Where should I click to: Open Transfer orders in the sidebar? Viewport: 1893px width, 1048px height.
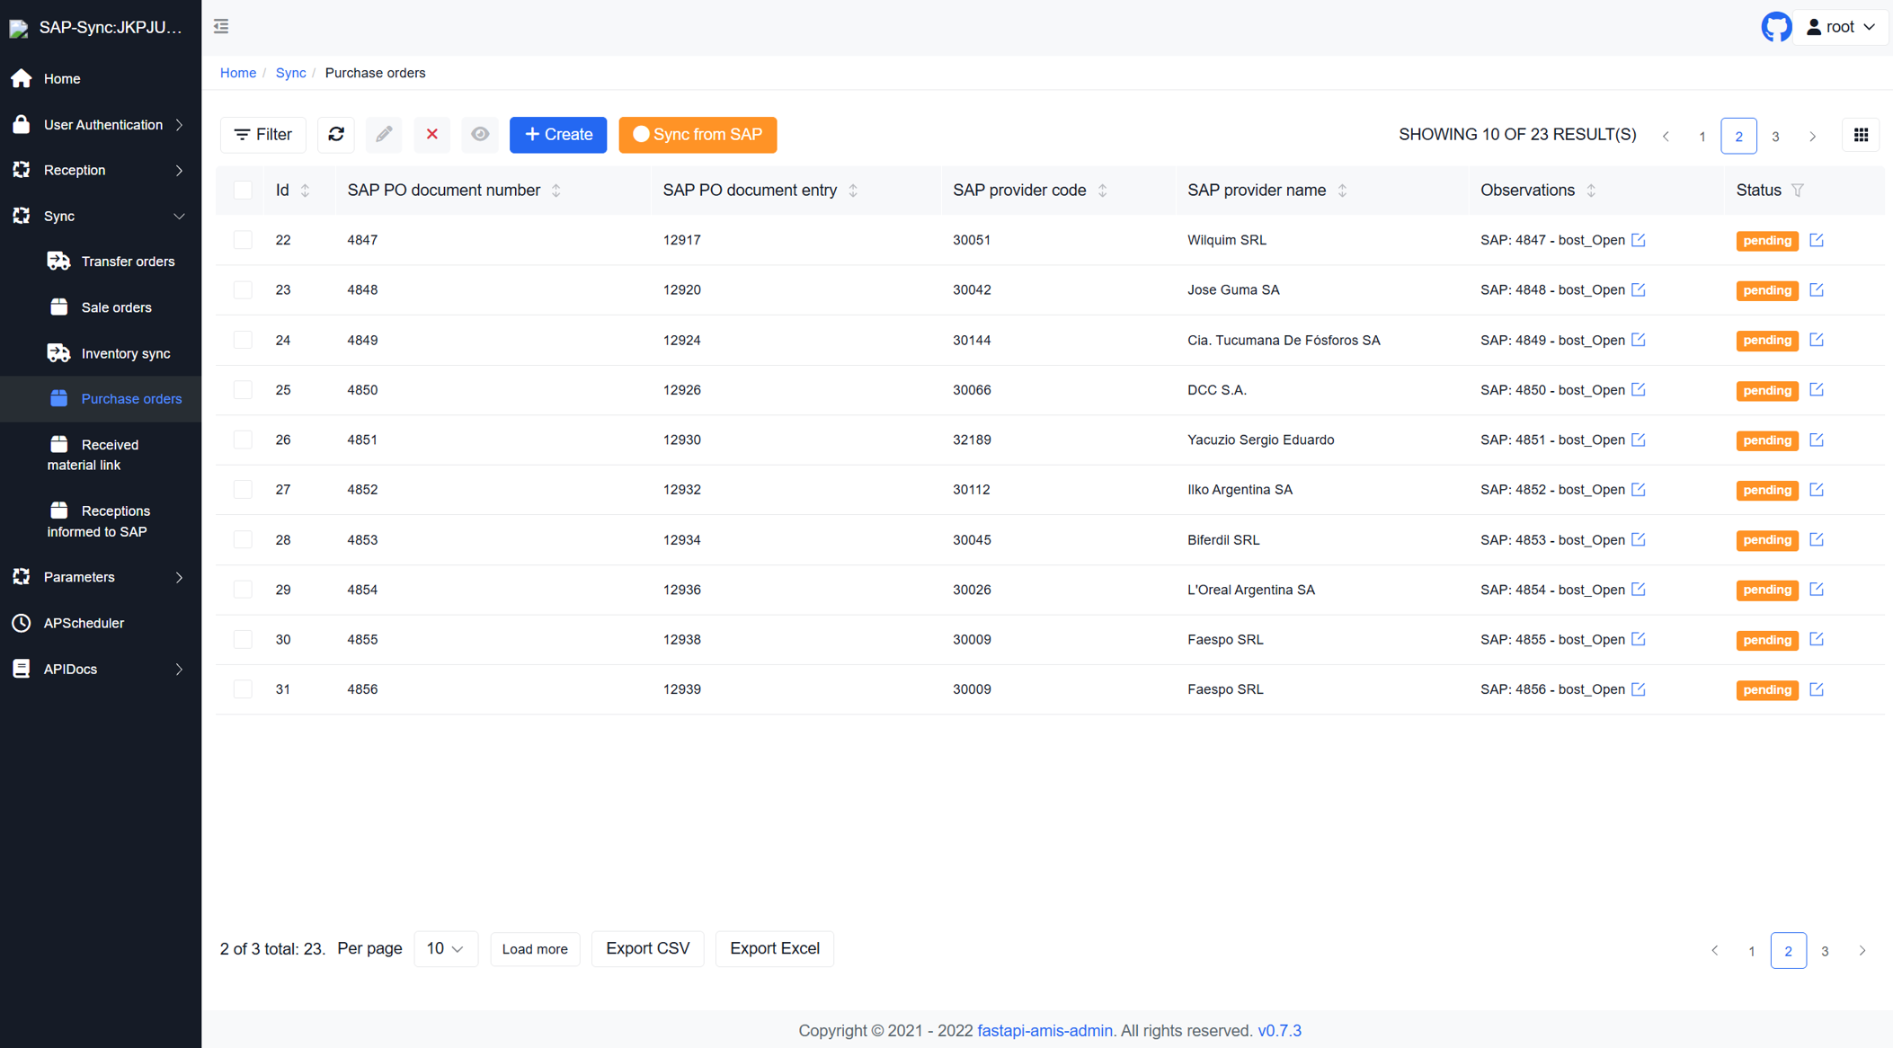click(128, 262)
